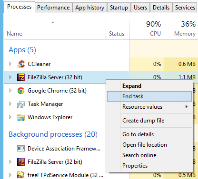Image resolution: width=198 pixels, height=179 pixels.
Task: Expand the CCleaner process row
Action: [10, 64]
